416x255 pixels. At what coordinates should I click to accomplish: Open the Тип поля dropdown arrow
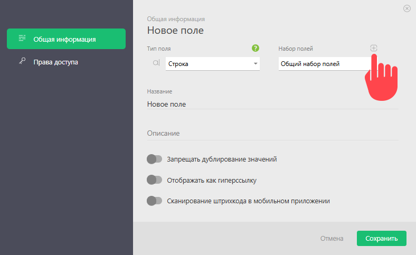pyautogui.click(x=255, y=64)
